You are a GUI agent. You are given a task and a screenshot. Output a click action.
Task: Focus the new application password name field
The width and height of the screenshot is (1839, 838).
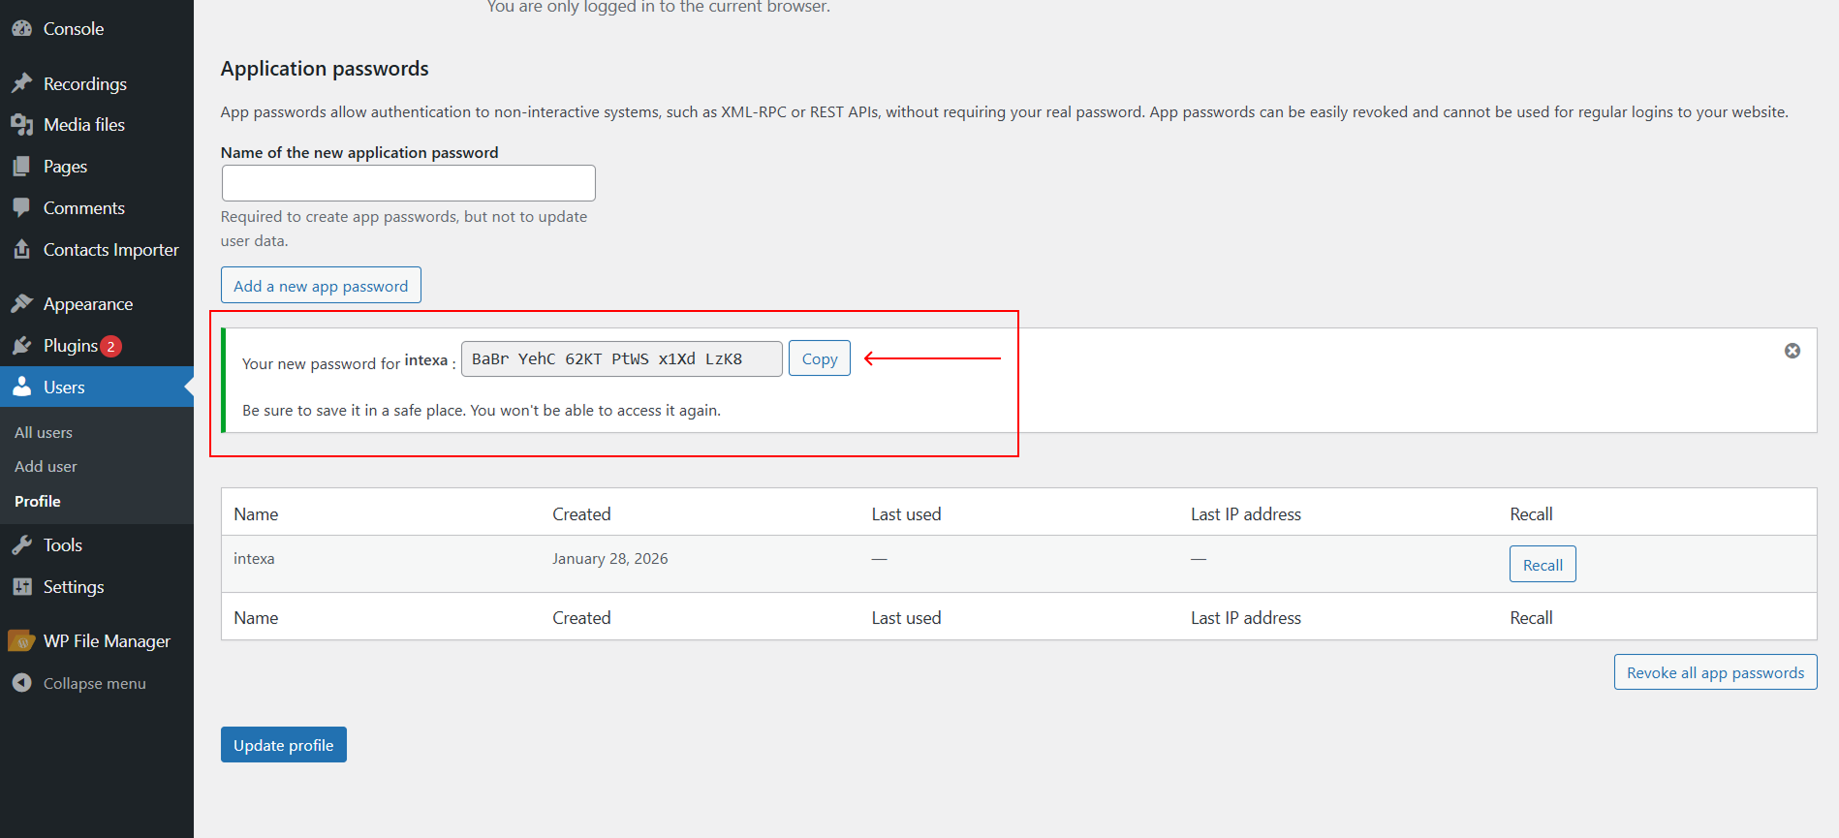click(408, 183)
